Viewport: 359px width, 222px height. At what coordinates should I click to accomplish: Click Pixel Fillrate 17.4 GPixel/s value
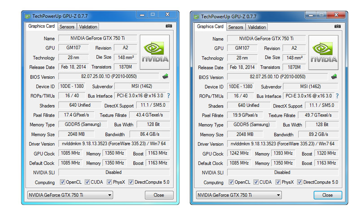[x=76, y=115]
